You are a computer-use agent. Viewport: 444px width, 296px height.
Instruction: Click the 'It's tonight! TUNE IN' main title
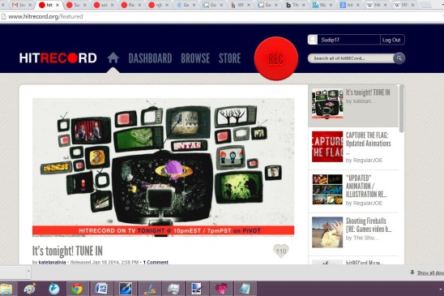click(67, 251)
